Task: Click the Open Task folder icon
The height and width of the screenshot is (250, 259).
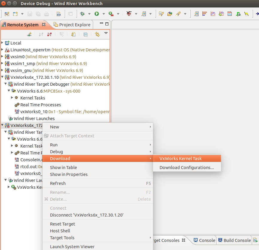Action: 170,14
